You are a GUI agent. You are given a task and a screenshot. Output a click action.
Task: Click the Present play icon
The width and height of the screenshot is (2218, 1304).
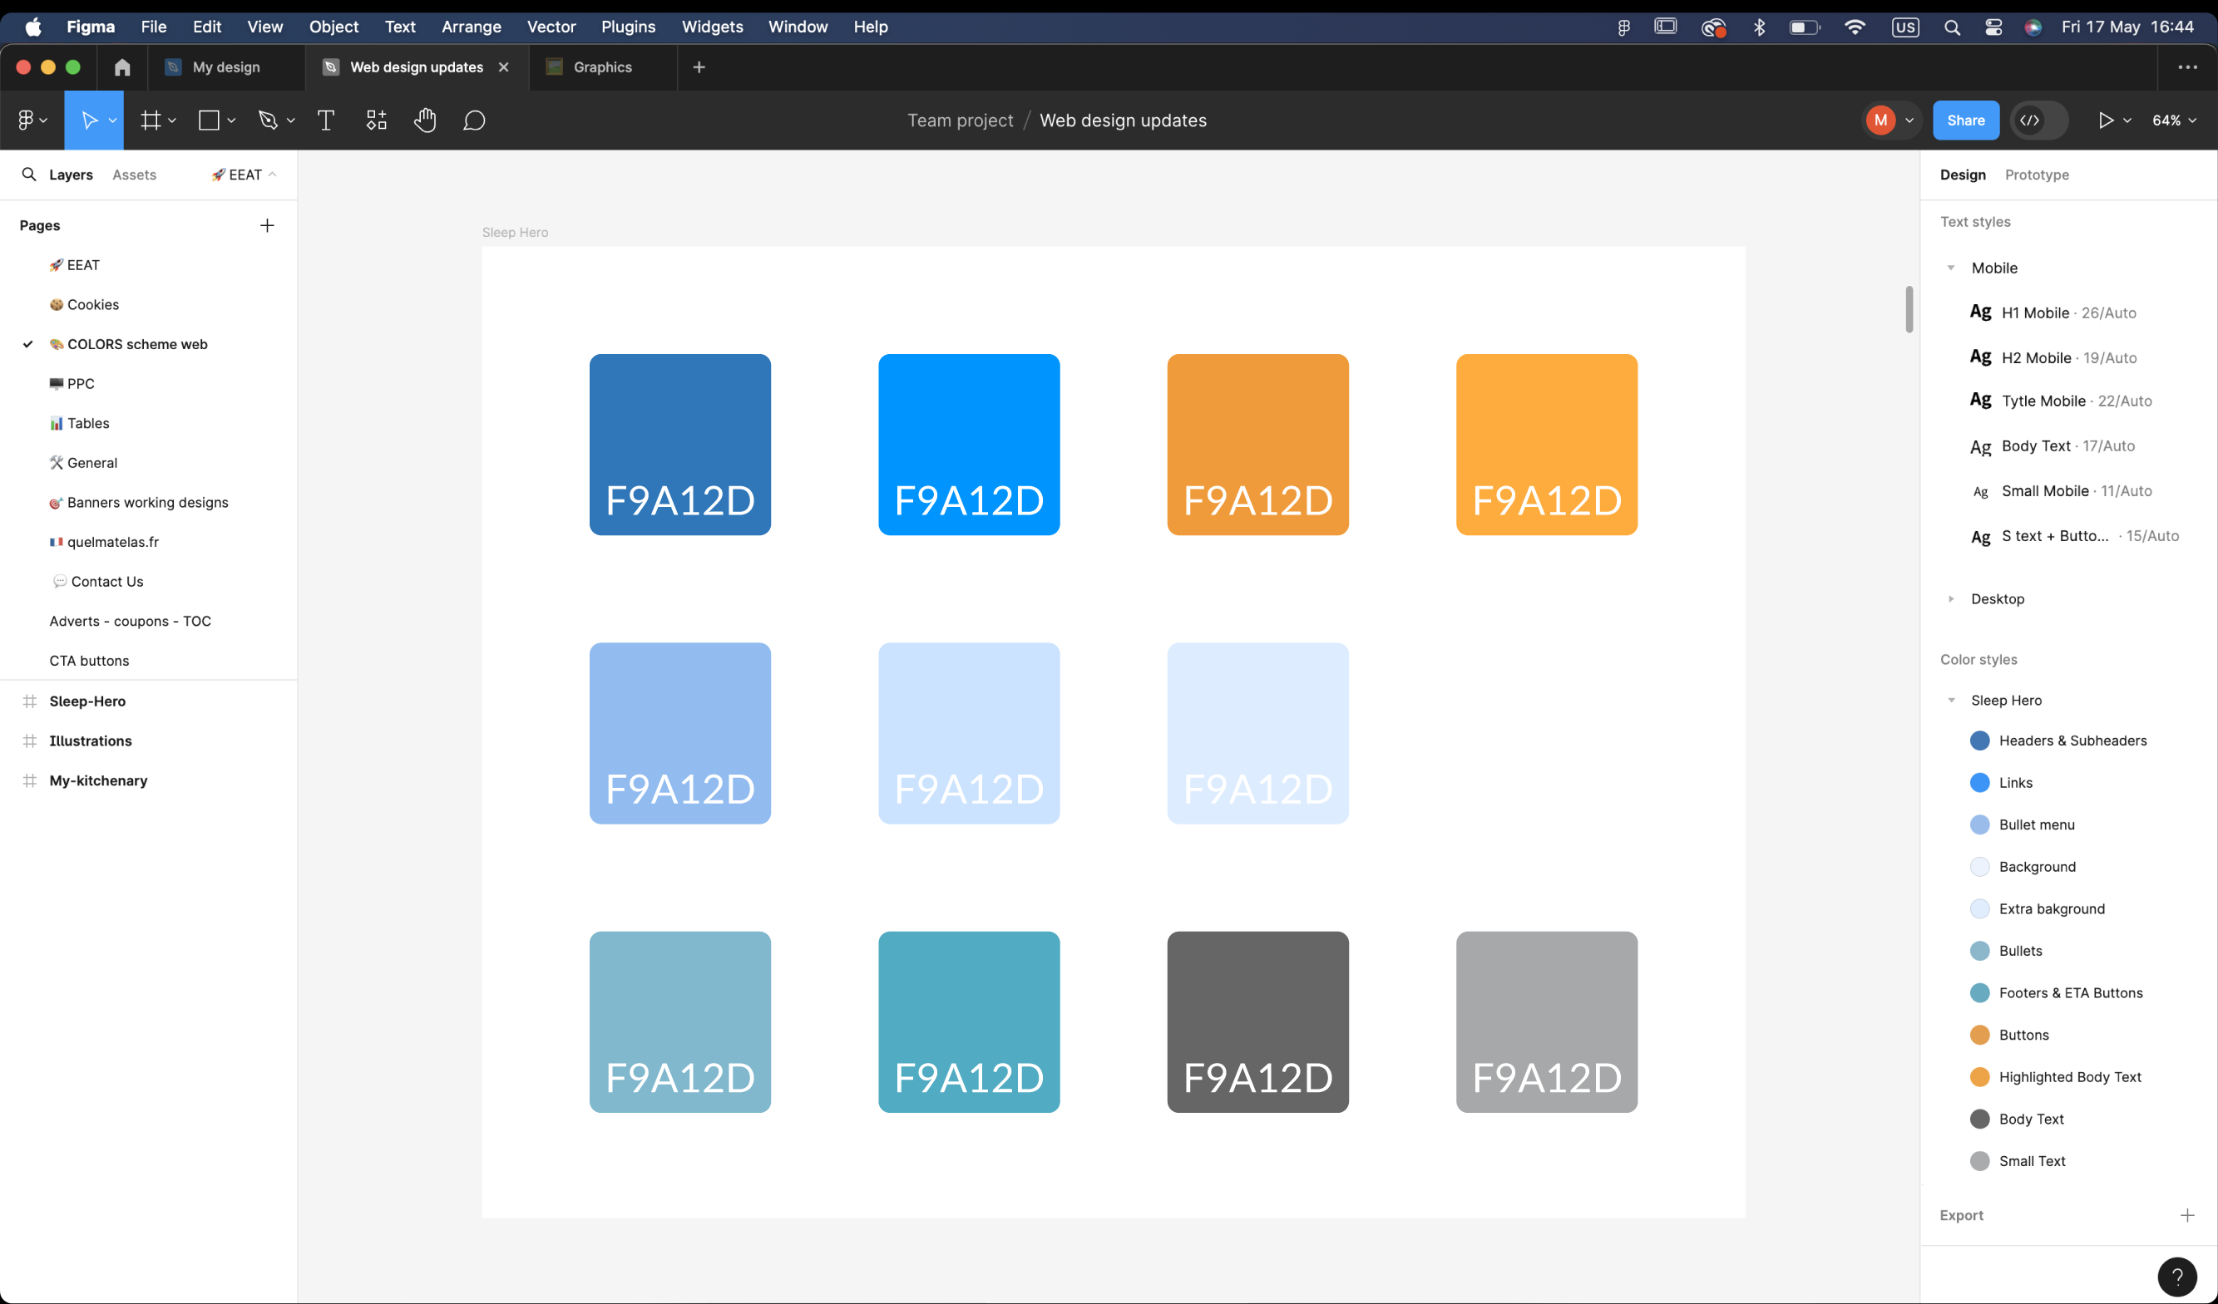[2106, 121]
